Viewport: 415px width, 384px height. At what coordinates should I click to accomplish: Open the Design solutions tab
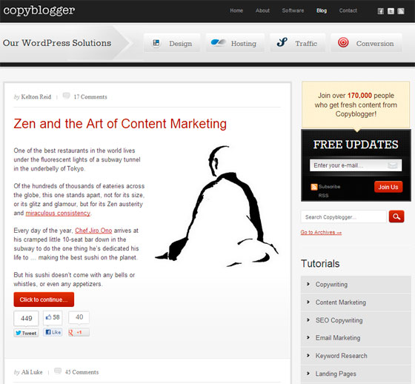pos(172,43)
